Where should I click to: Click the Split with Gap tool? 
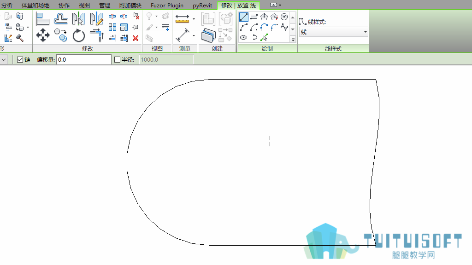[124, 16]
